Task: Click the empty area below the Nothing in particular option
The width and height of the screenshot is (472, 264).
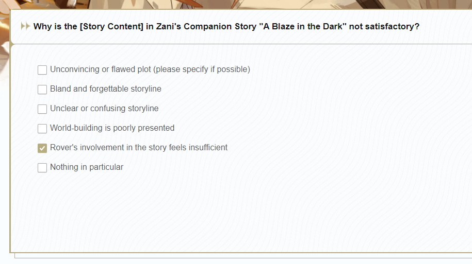Action: point(241,210)
